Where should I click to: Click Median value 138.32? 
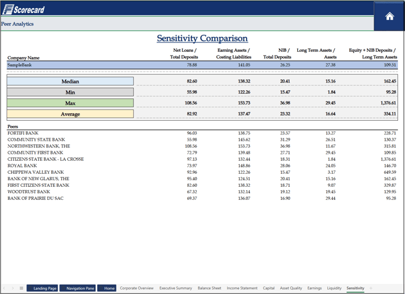pyautogui.click(x=244, y=81)
